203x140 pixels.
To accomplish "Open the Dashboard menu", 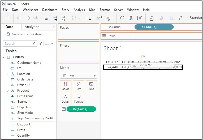I will (50, 10).
